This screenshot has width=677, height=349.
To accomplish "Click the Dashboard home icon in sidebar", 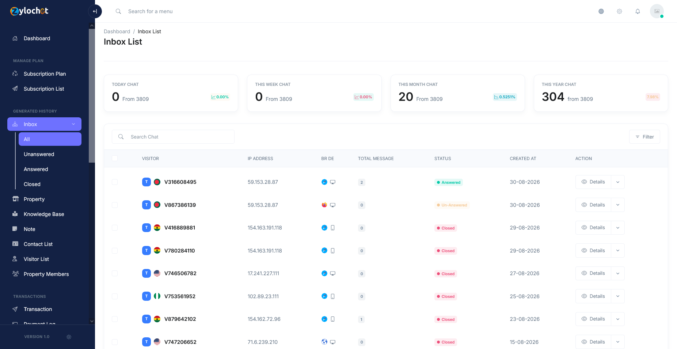I will click(x=15, y=38).
